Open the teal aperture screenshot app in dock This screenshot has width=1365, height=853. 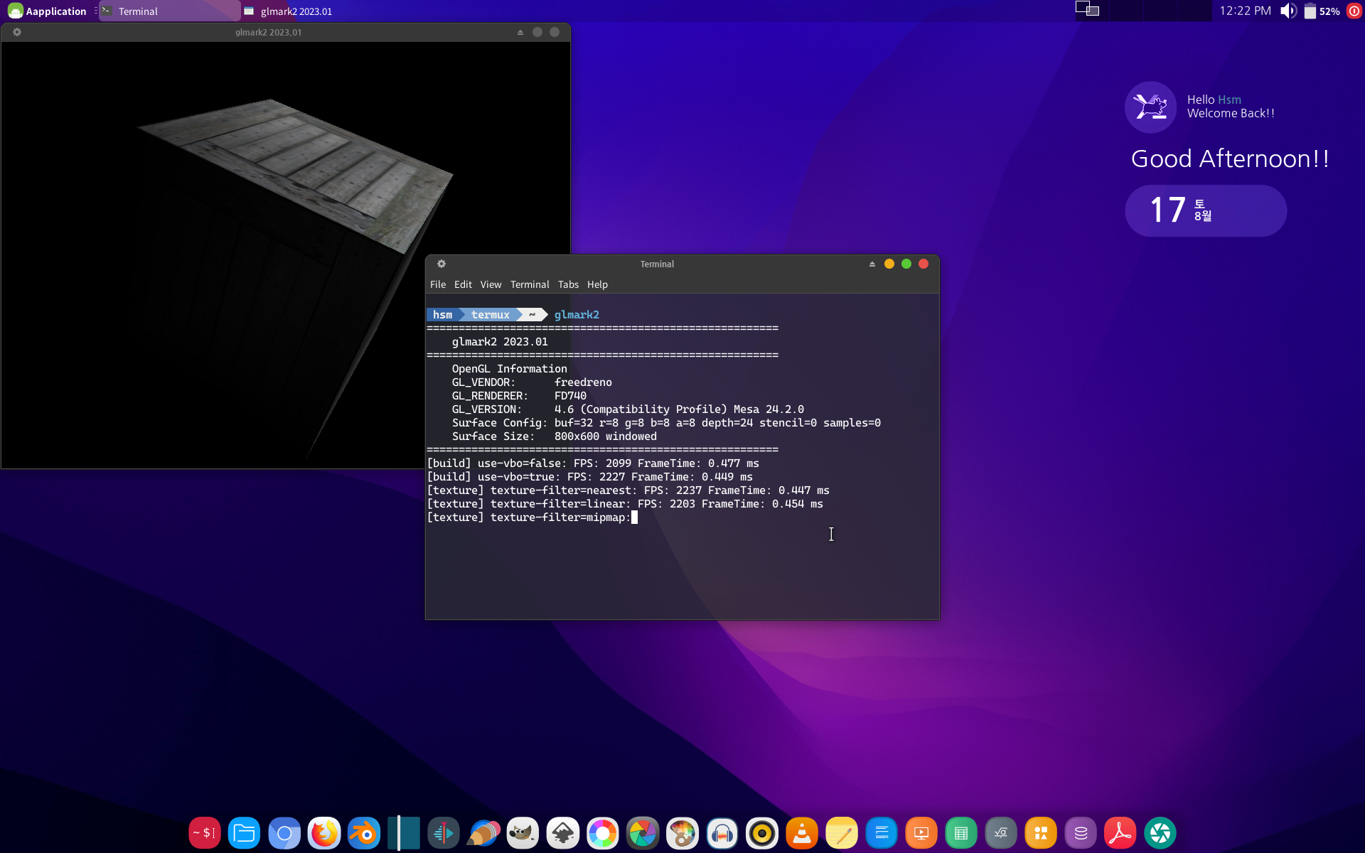[x=1160, y=833]
